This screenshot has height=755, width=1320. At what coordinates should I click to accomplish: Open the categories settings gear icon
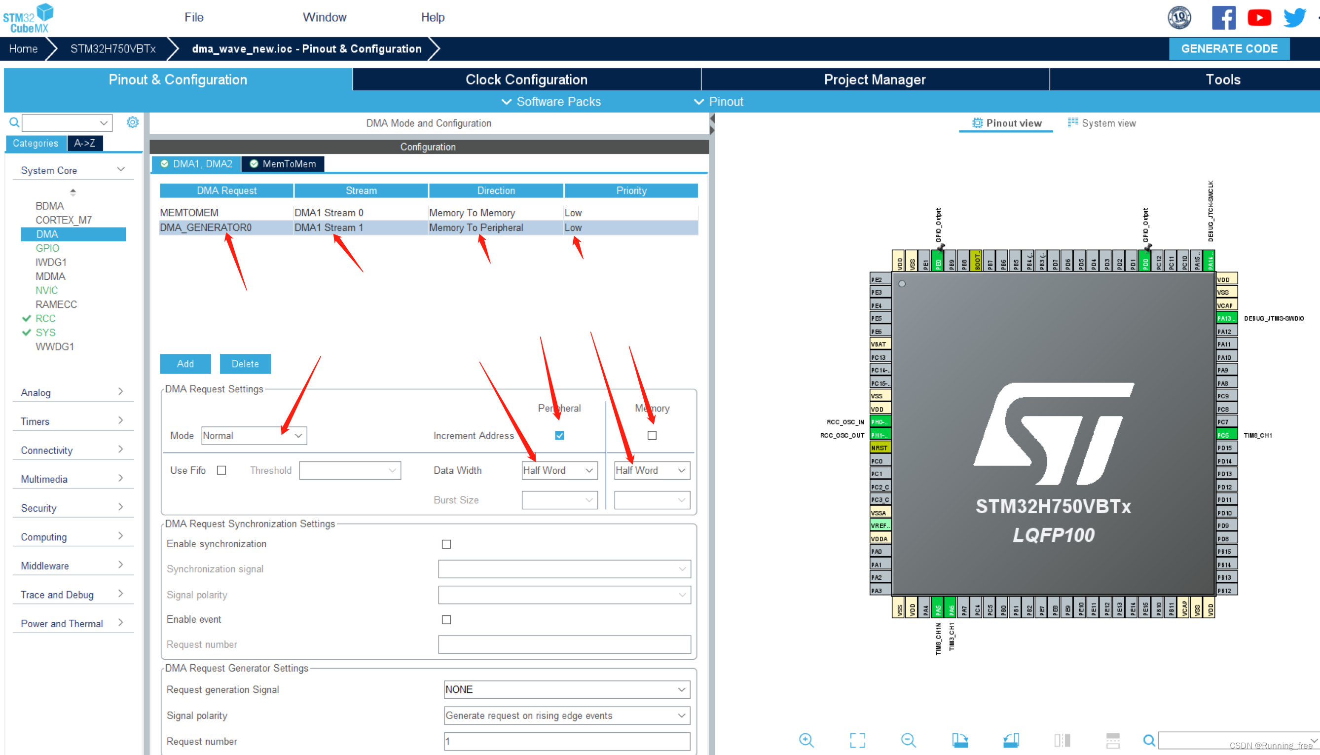pyautogui.click(x=133, y=122)
